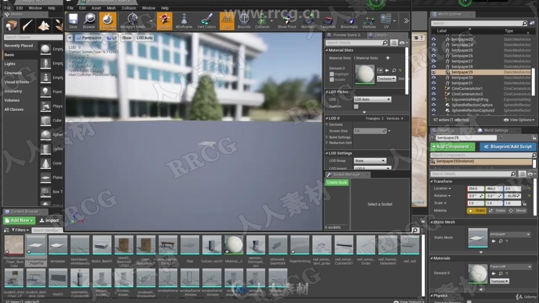Viewport: 539px width, 303px height.
Task: Show mesh Bounds
Action: click(244, 21)
